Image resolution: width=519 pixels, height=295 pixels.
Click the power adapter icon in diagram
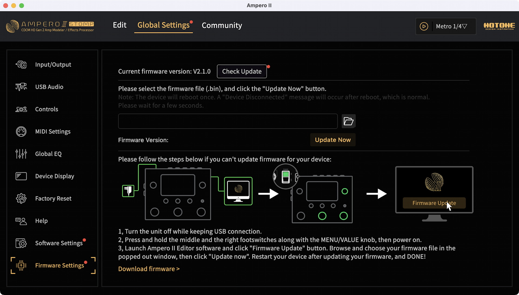tap(128, 191)
